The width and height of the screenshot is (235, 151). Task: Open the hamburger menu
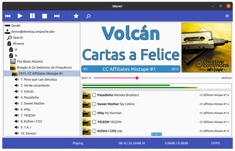click(227, 16)
